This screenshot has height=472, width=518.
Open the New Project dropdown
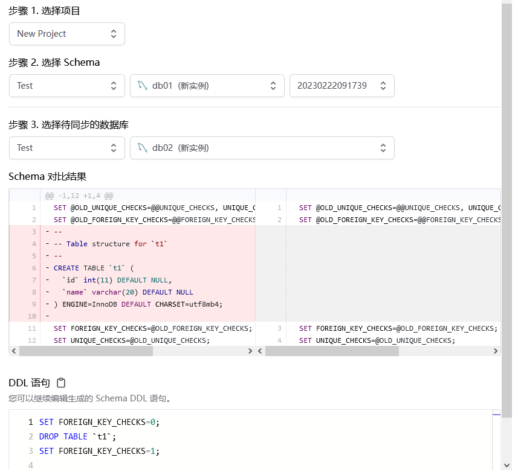coord(66,34)
